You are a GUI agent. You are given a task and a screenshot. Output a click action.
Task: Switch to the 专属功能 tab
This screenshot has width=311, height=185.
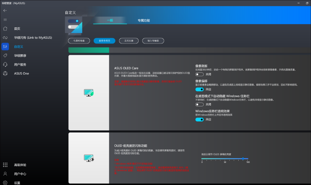144,20
